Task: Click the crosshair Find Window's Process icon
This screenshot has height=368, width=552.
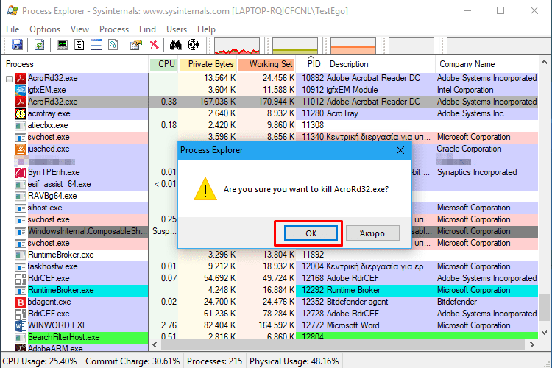Action: coord(193,45)
